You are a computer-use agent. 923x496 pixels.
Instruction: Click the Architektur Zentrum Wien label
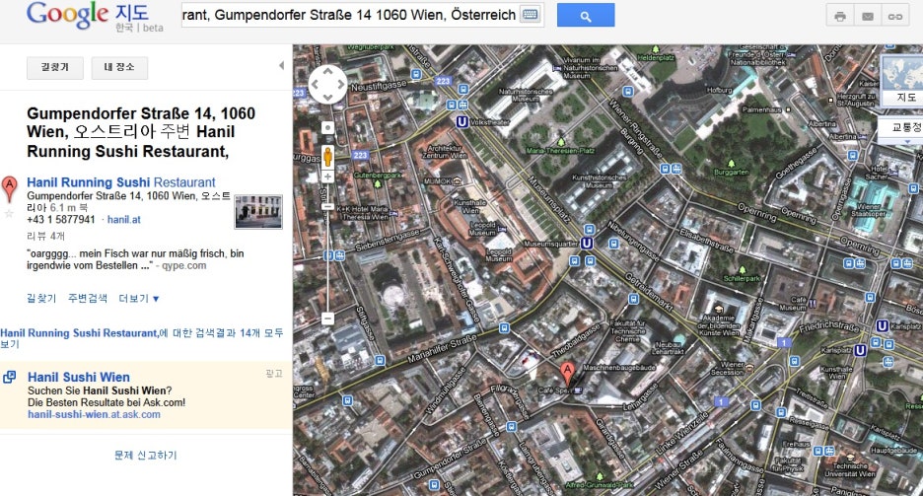point(447,152)
